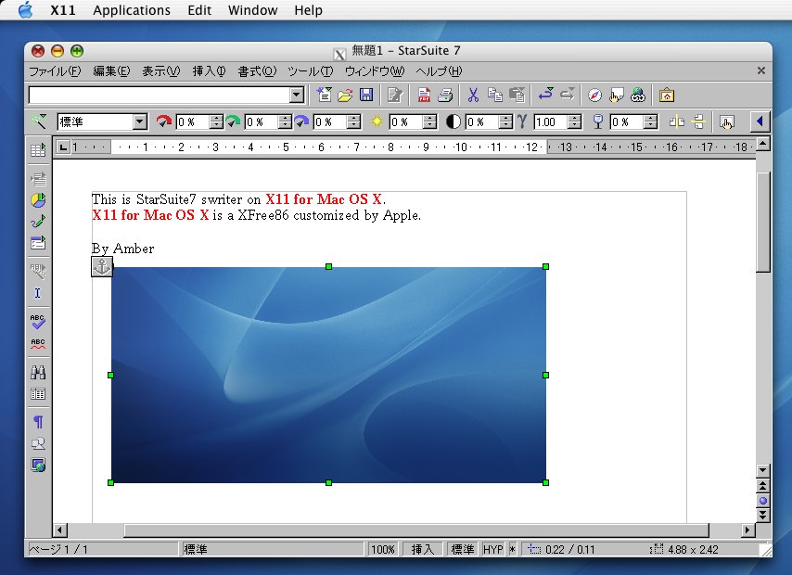Click the Redo arrow icon
This screenshot has width=792, height=575.
[568, 95]
